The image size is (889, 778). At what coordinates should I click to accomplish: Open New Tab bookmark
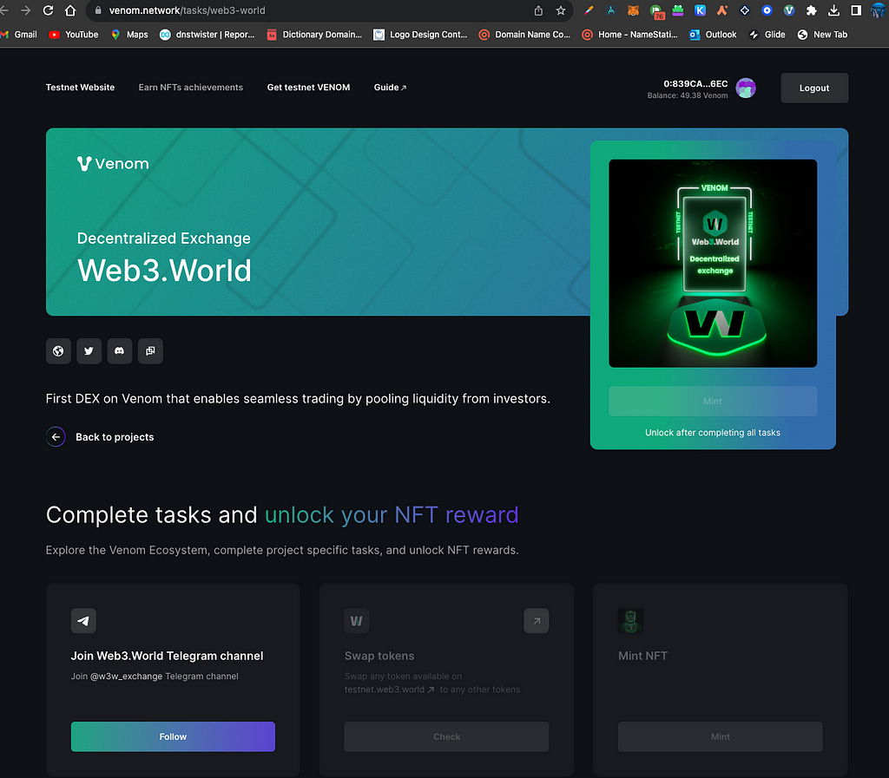(822, 35)
